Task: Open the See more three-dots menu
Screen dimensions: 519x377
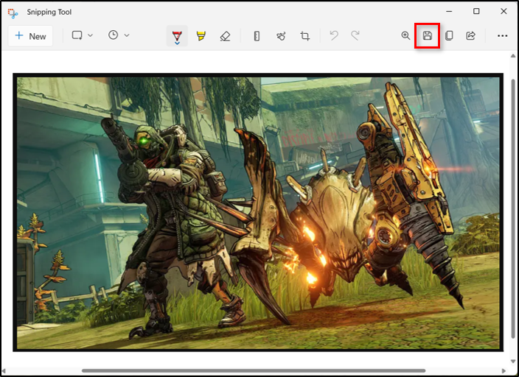Action: [x=502, y=35]
